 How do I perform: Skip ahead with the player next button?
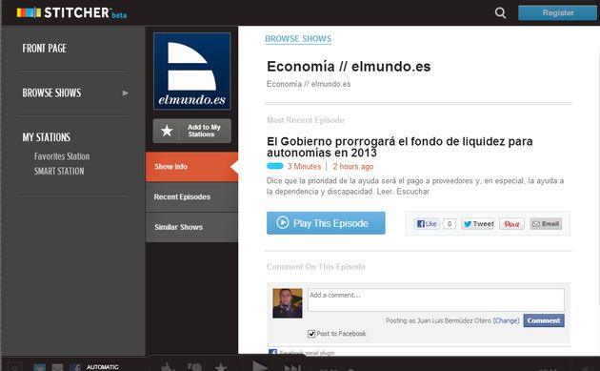292,367
